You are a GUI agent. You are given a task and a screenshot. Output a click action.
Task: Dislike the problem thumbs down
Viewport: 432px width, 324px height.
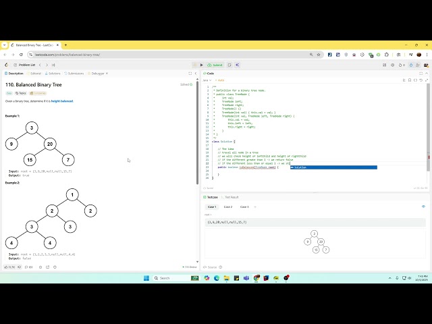coord(20,267)
